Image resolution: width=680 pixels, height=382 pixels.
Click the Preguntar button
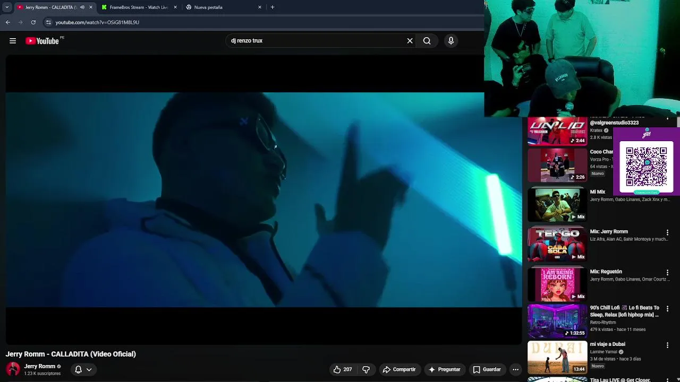coord(445,369)
